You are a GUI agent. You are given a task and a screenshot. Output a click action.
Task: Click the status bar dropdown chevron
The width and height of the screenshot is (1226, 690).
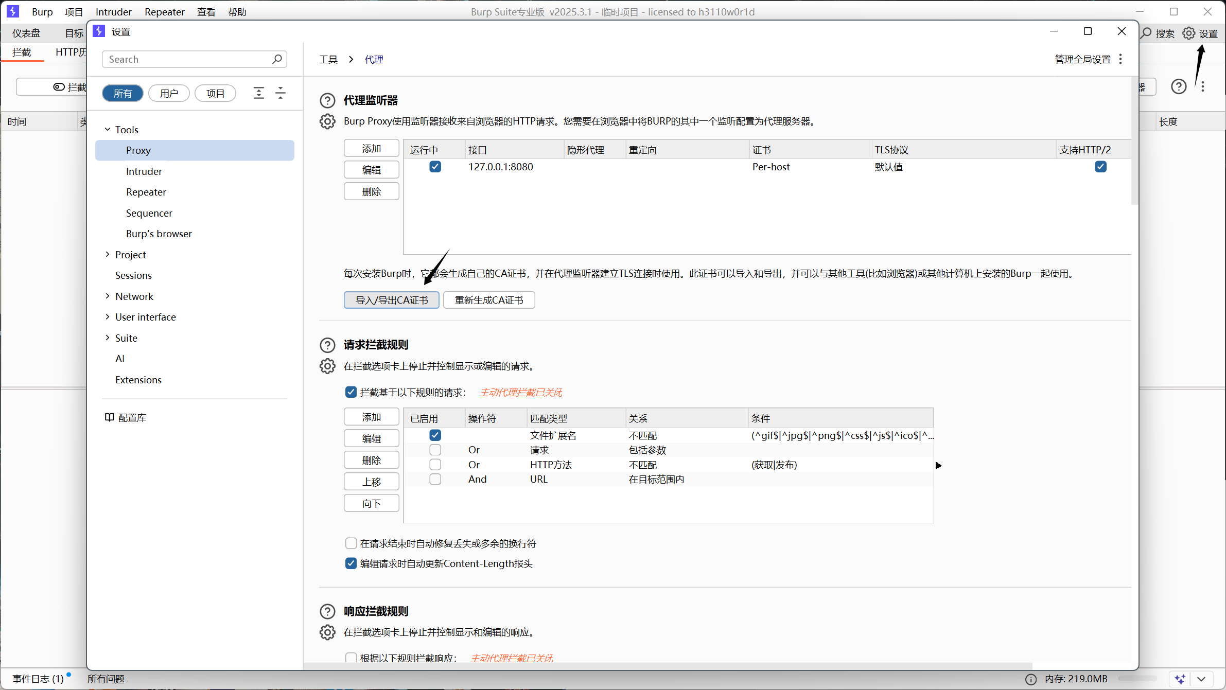click(1201, 679)
